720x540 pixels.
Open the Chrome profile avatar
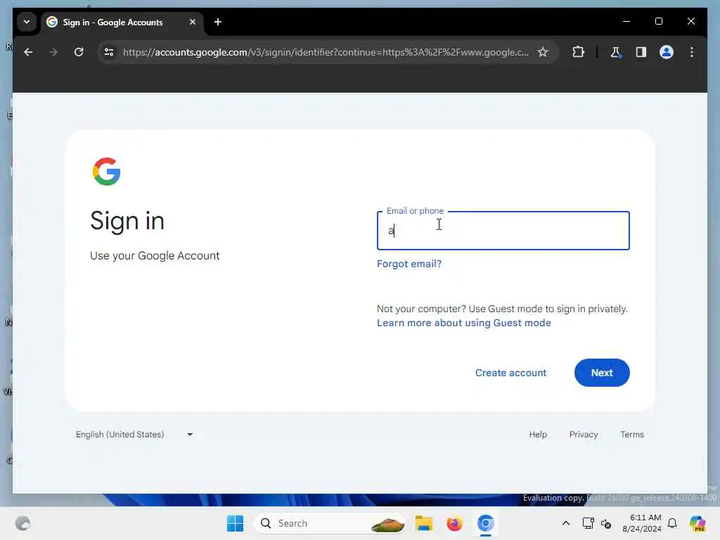(667, 52)
